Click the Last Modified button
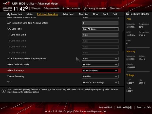 105,107
